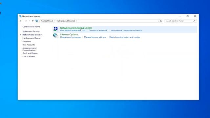Maximize the Network and Internet window
This screenshot has width=210, height=118.
(x=187, y=16)
